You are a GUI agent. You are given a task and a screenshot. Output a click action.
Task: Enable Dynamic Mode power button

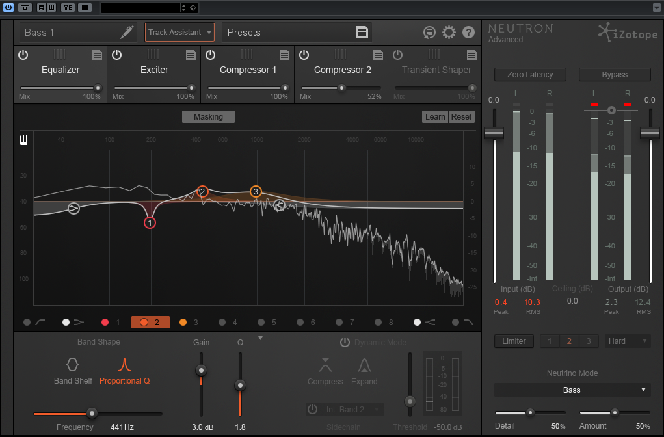click(345, 342)
